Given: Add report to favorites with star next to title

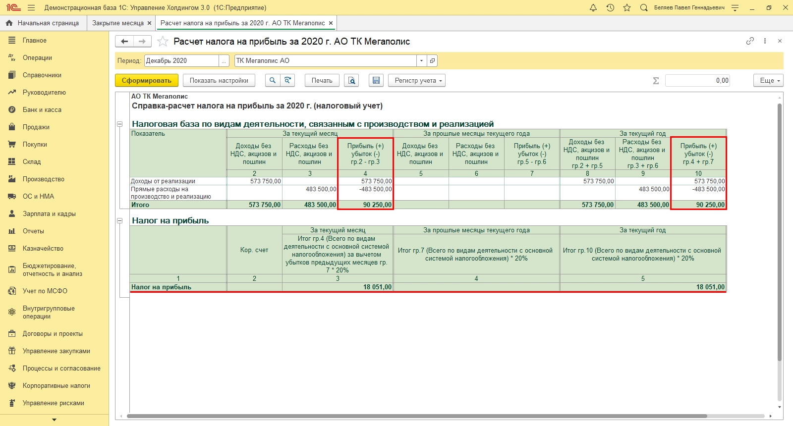Looking at the screenshot, I should (x=163, y=42).
